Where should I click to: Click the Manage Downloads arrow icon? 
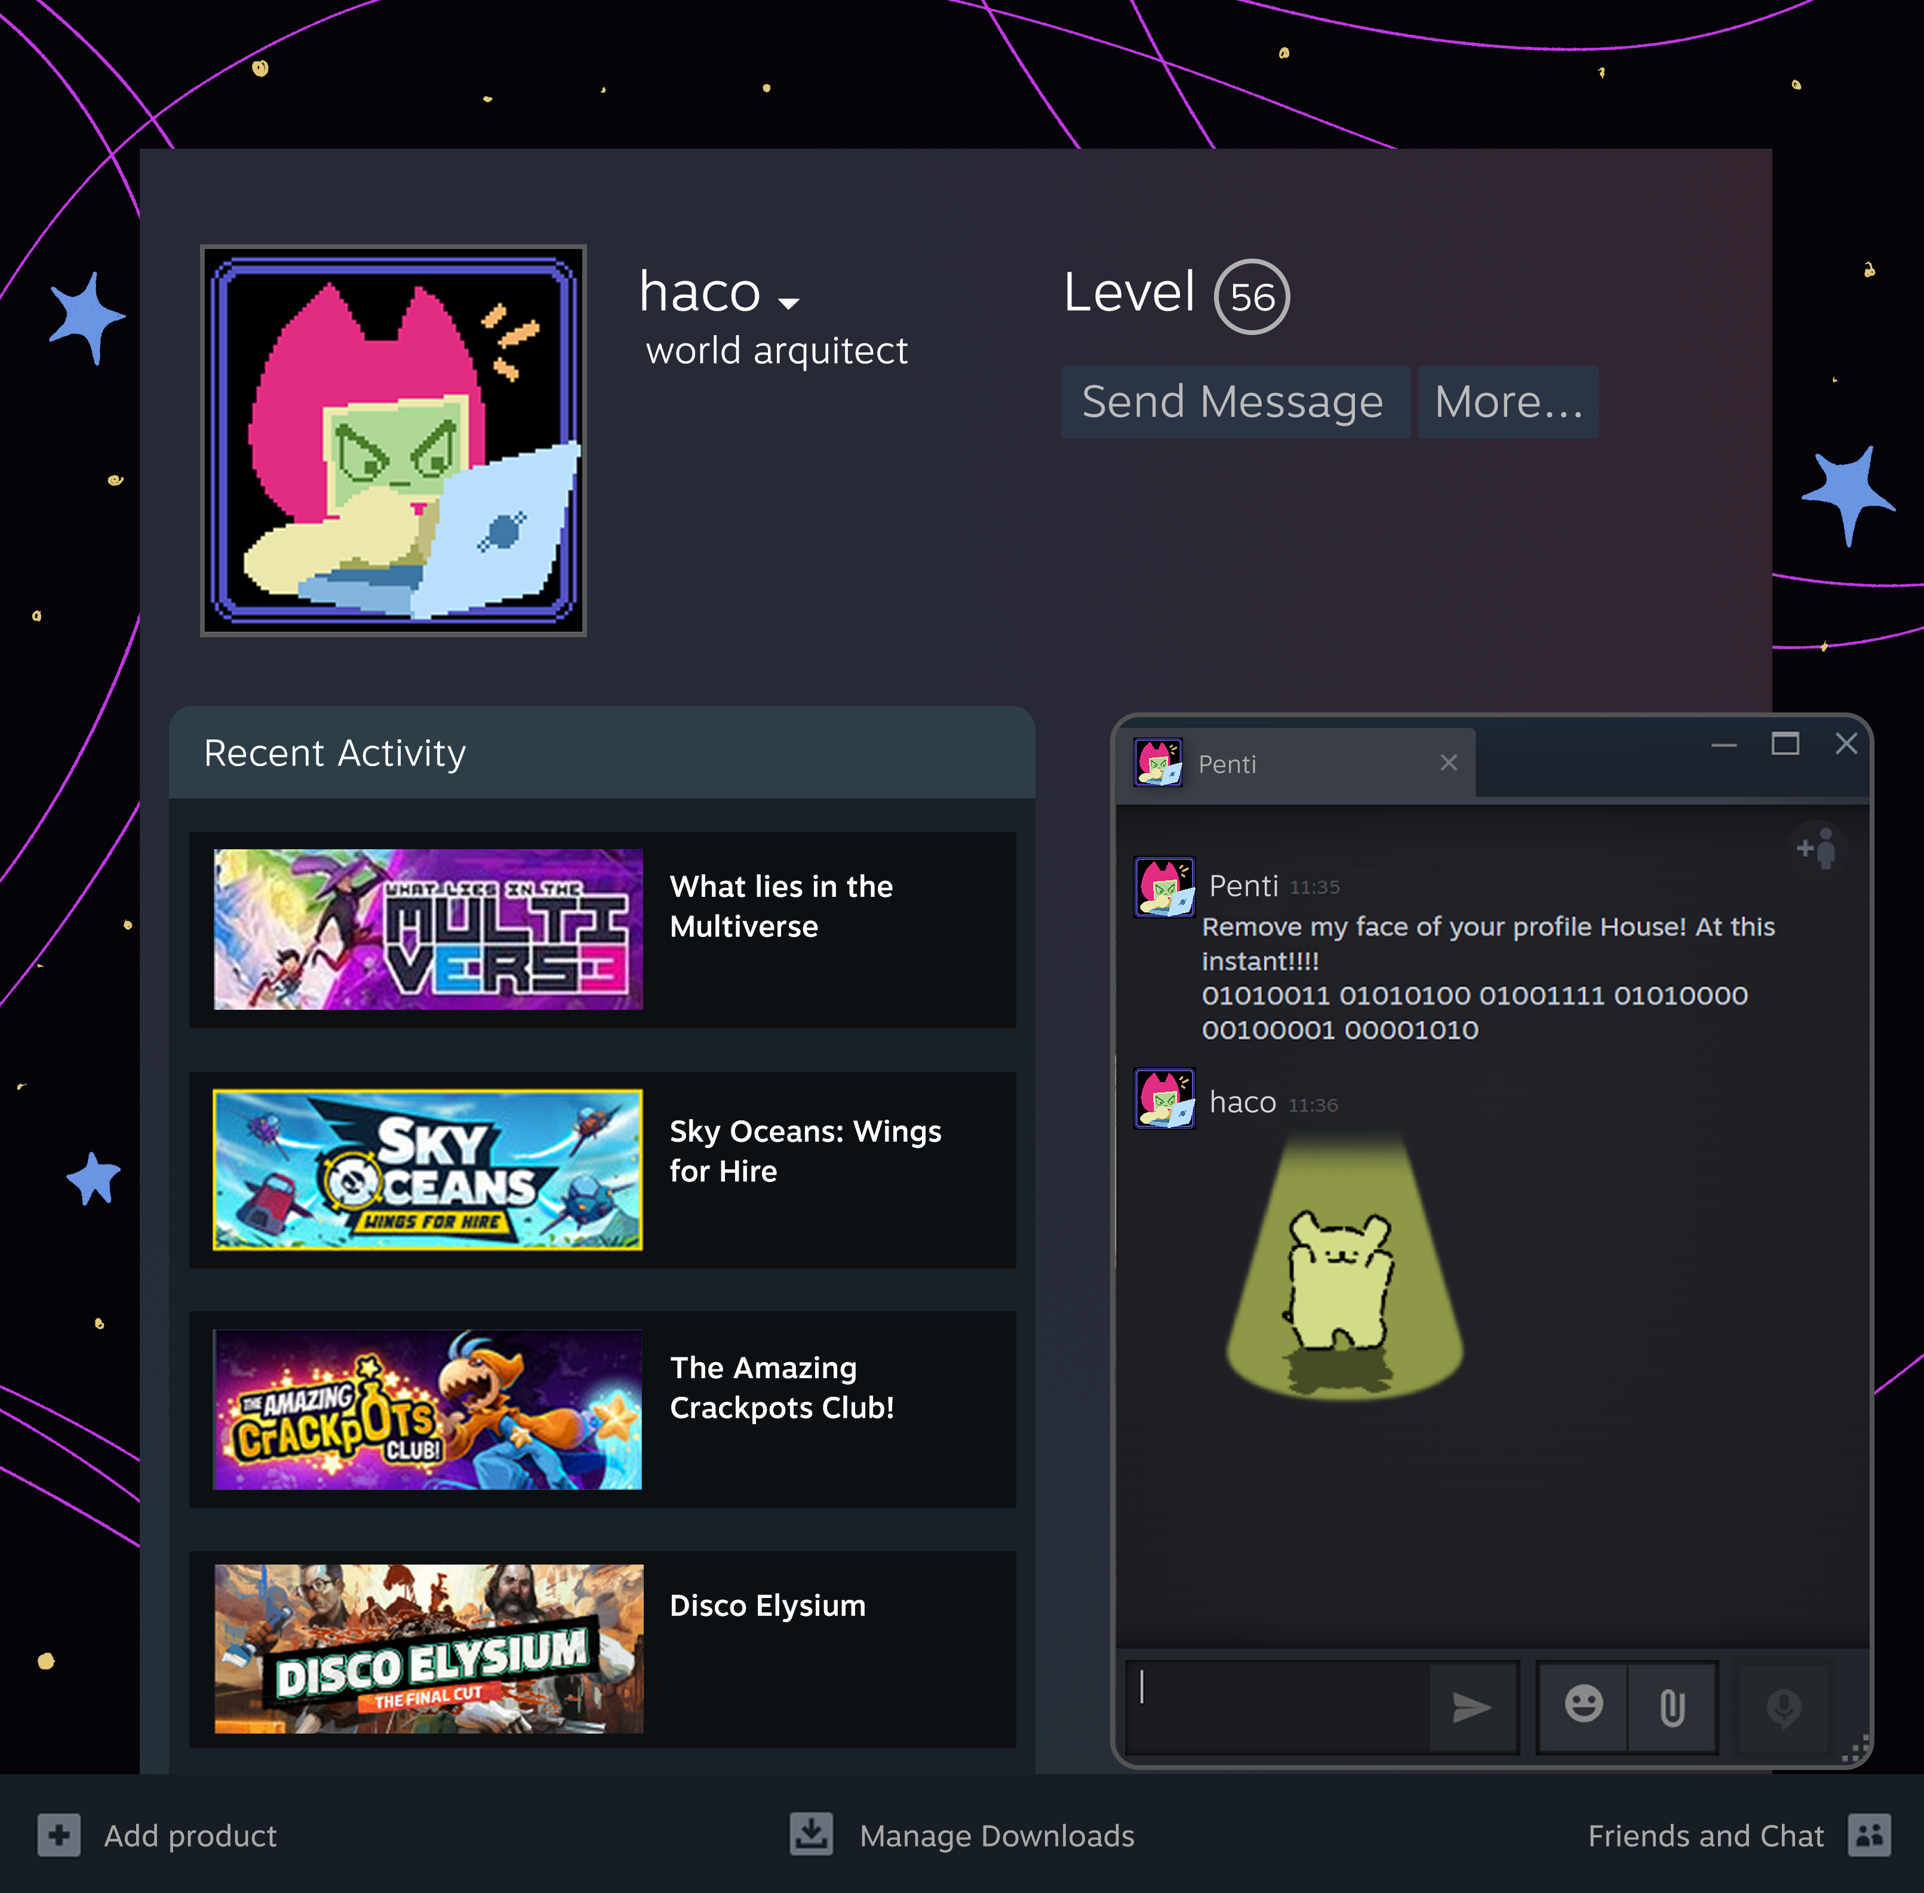[812, 1834]
